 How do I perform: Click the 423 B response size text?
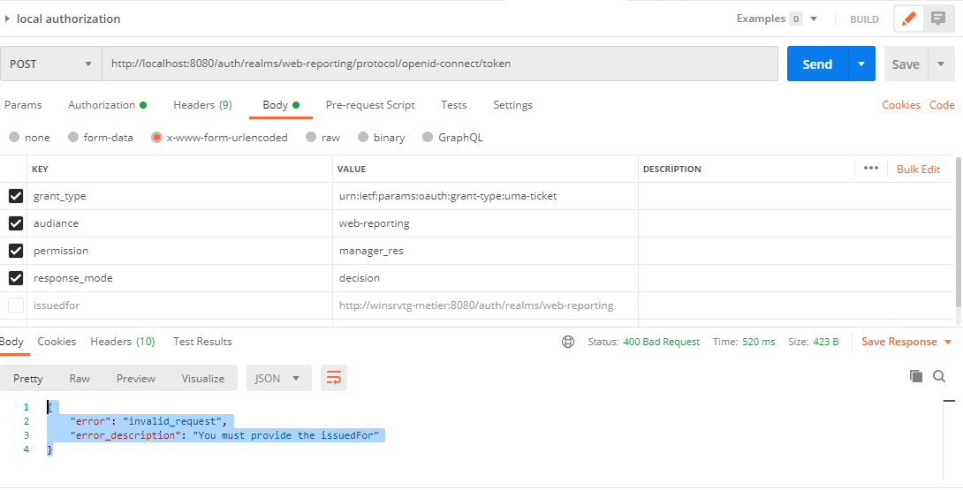[x=825, y=342]
